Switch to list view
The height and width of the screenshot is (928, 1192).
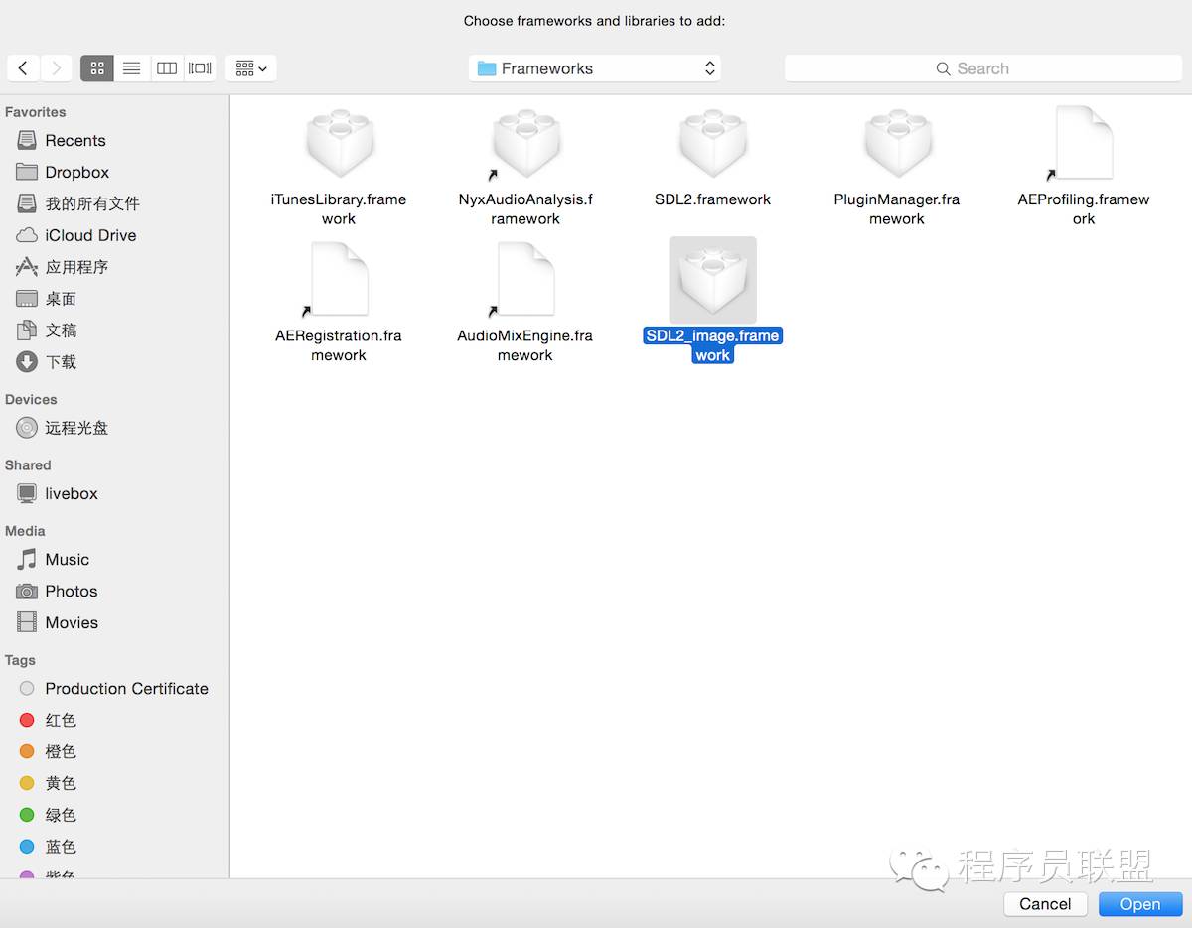pyautogui.click(x=131, y=68)
